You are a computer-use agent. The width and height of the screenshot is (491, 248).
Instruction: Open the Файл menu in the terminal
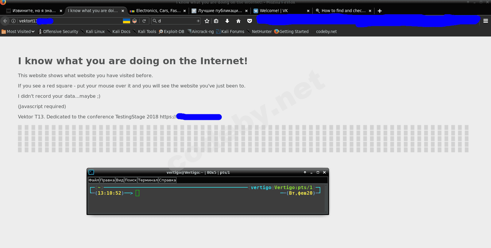coord(94,180)
